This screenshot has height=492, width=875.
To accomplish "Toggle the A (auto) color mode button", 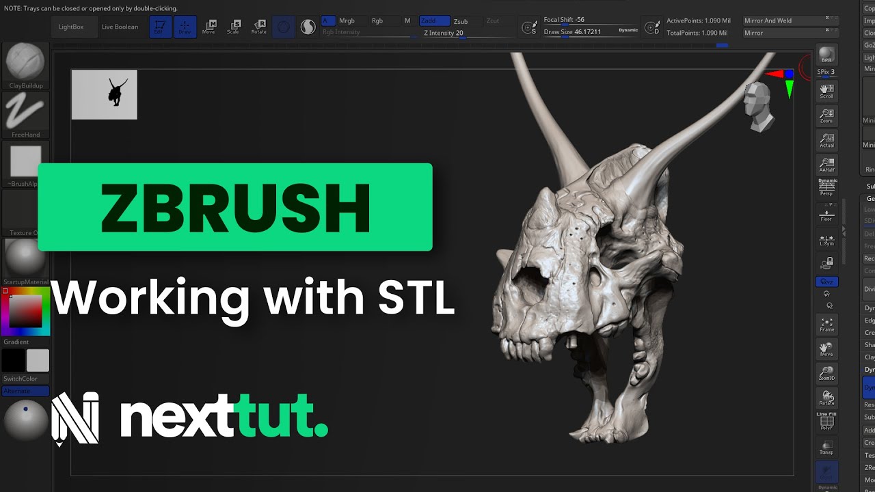I will pyautogui.click(x=328, y=20).
